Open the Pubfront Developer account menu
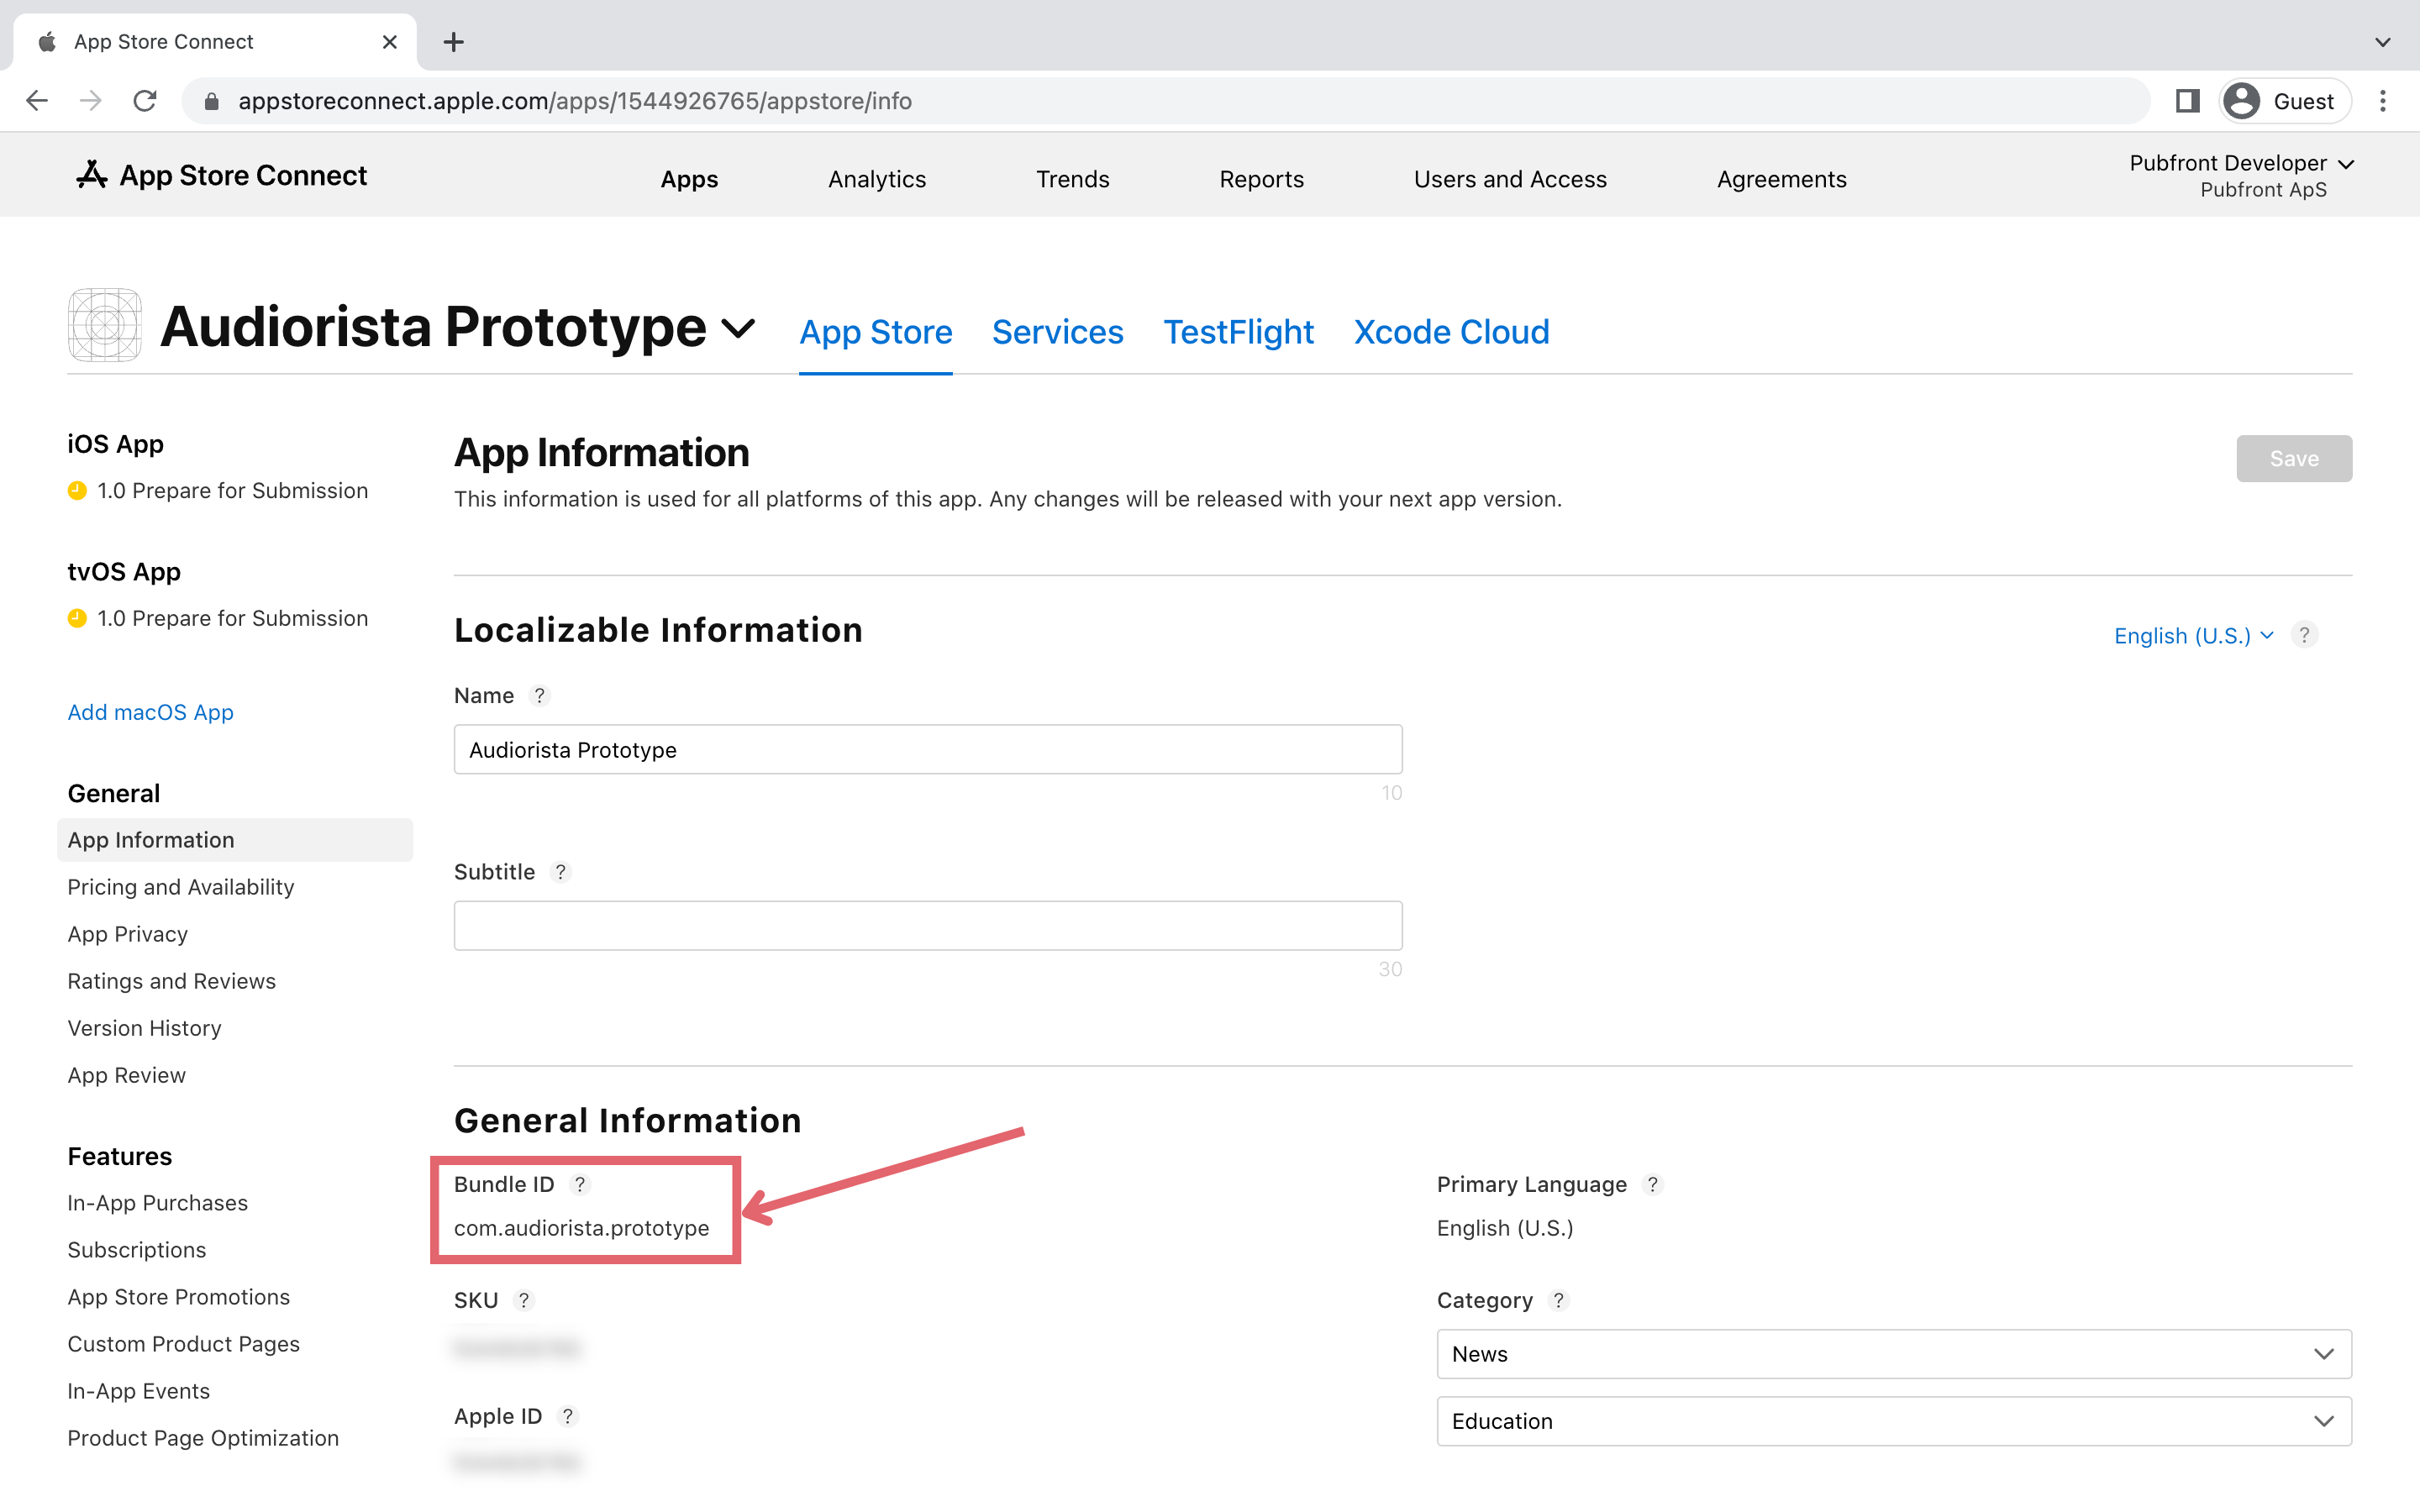This screenshot has width=2420, height=1512. [2240, 175]
